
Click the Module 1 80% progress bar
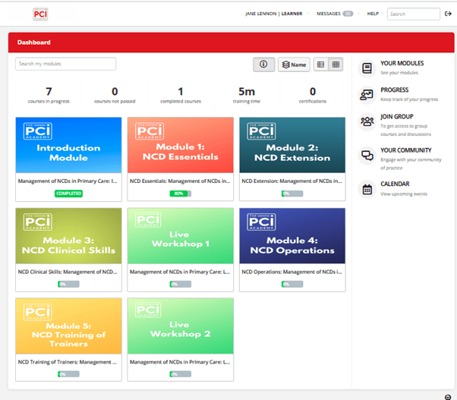pyautogui.click(x=180, y=194)
